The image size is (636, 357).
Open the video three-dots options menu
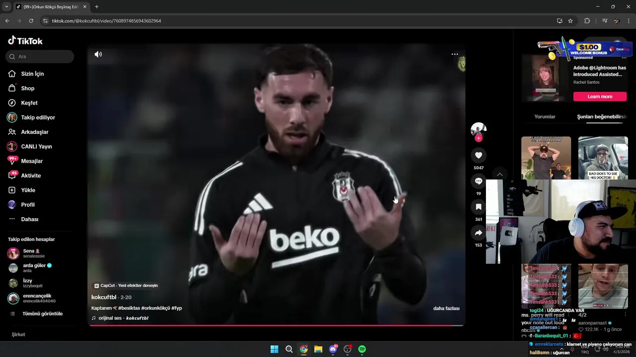point(455,54)
